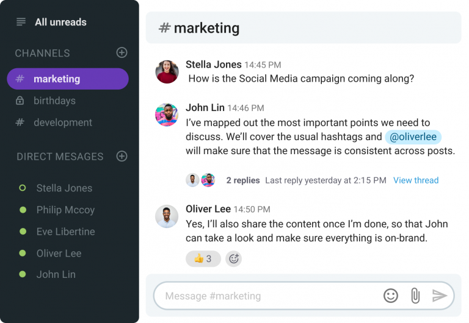Click the lock icon beside birthdays
This screenshot has height=323, width=469.
click(x=20, y=101)
